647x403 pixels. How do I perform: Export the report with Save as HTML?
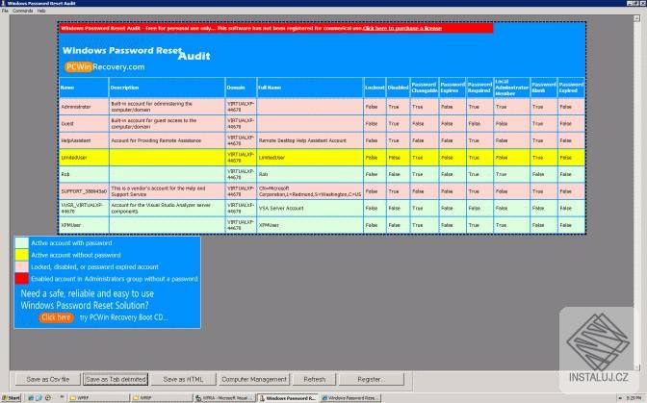[183, 379]
